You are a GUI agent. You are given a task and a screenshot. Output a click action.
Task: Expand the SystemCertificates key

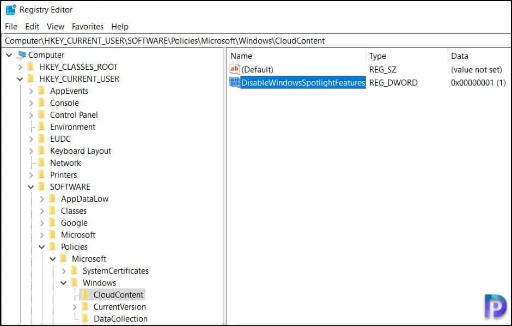(64, 271)
